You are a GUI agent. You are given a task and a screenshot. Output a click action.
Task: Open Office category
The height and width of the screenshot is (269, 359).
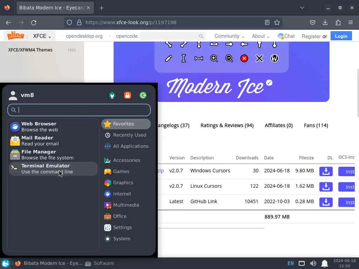126,216
